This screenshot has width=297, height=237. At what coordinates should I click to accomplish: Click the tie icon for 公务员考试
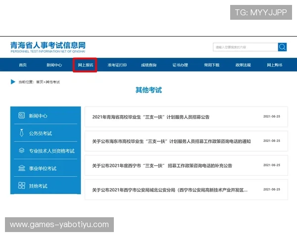point(22,133)
